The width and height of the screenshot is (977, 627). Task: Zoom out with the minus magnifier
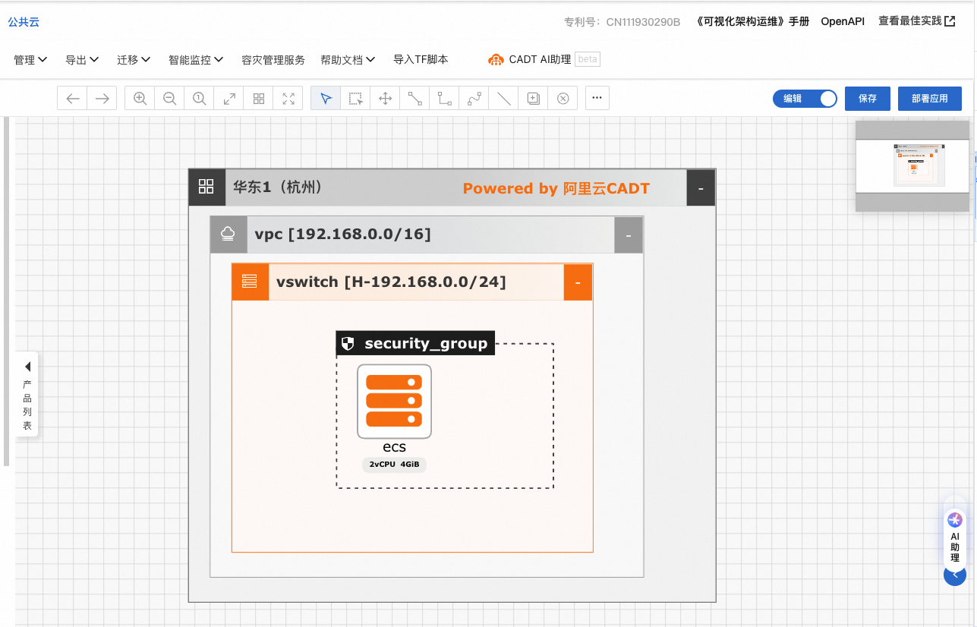[x=169, y=98]
